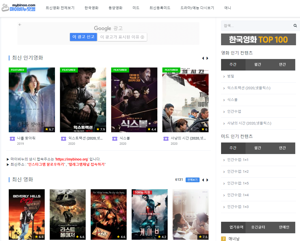The height and width of the screenshot is (241, 300).
Task: Click the star icon beside 익스트랙션 title
Action: [x=63, y=138]
